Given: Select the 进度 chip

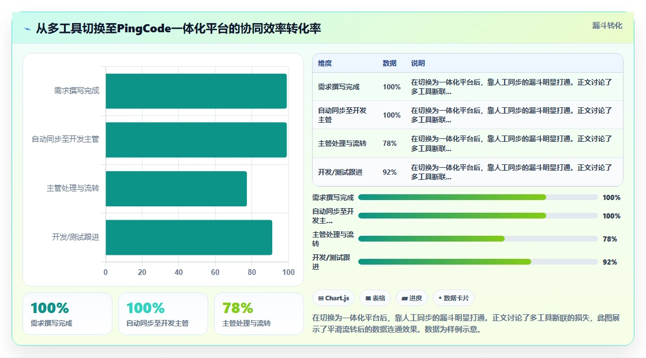Looking at the screenshot, I should click(412, 298).
